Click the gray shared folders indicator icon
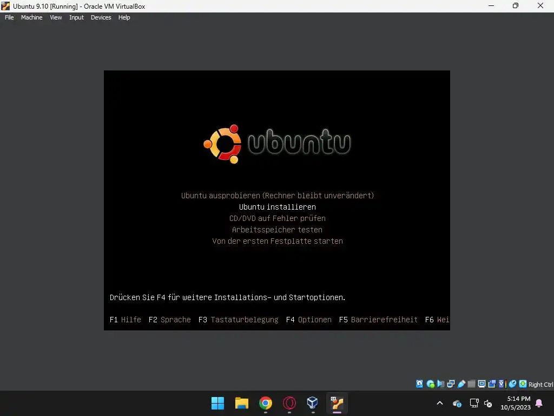 [471, 384]
